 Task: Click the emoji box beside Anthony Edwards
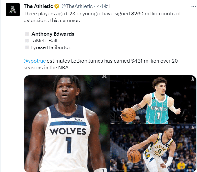point(27,34)
